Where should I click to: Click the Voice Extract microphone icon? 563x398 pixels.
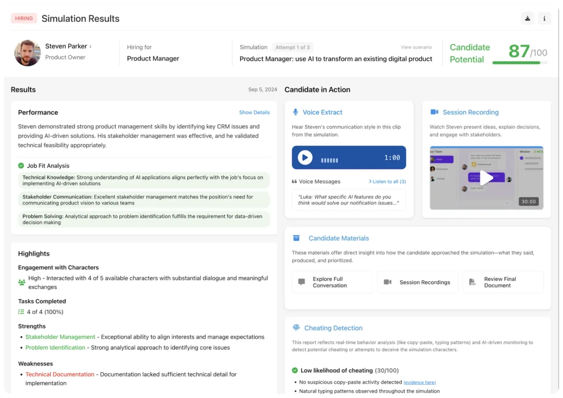[x=295, y=112]
